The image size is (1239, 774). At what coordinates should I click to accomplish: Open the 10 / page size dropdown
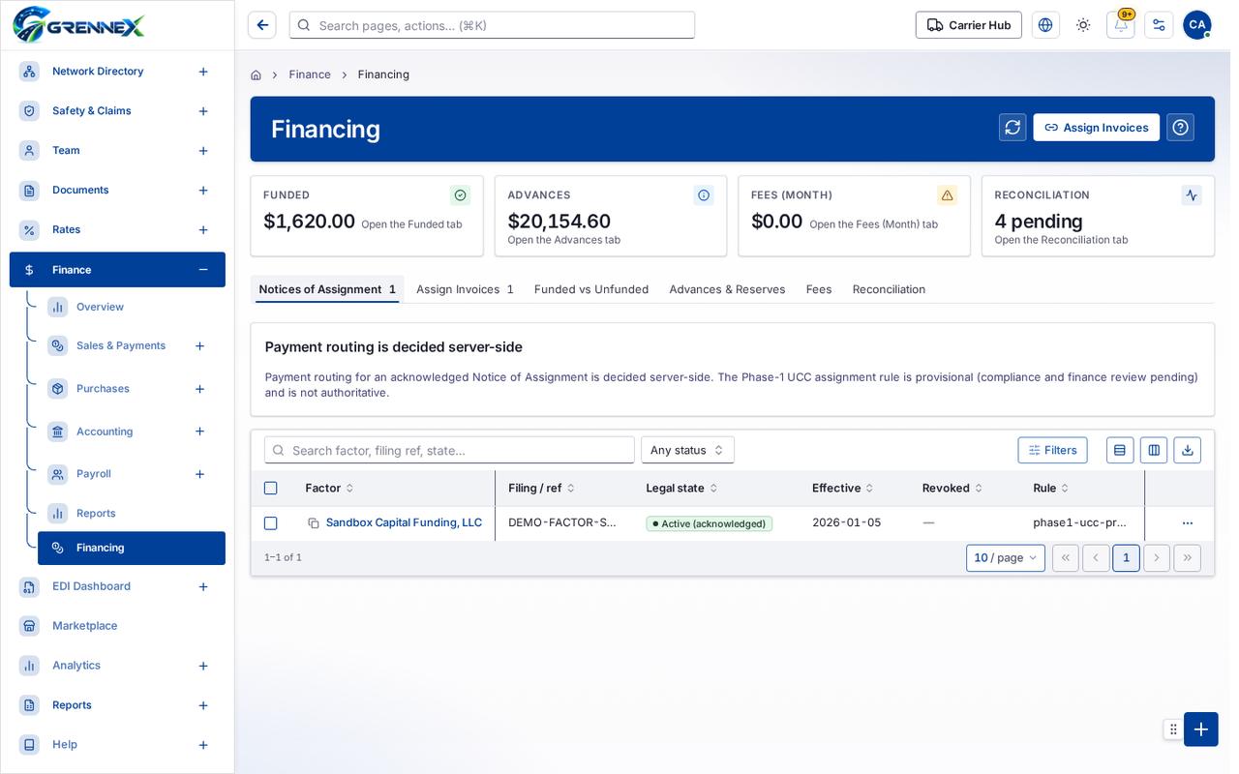(1006, 558)
